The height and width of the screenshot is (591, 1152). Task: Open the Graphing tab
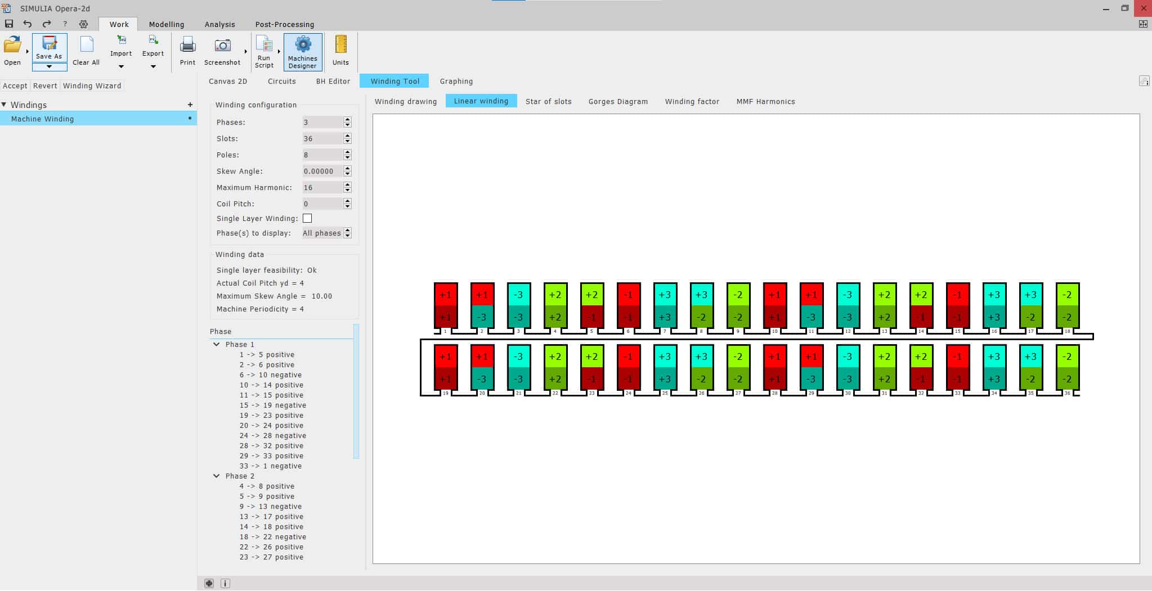[456, 81]
